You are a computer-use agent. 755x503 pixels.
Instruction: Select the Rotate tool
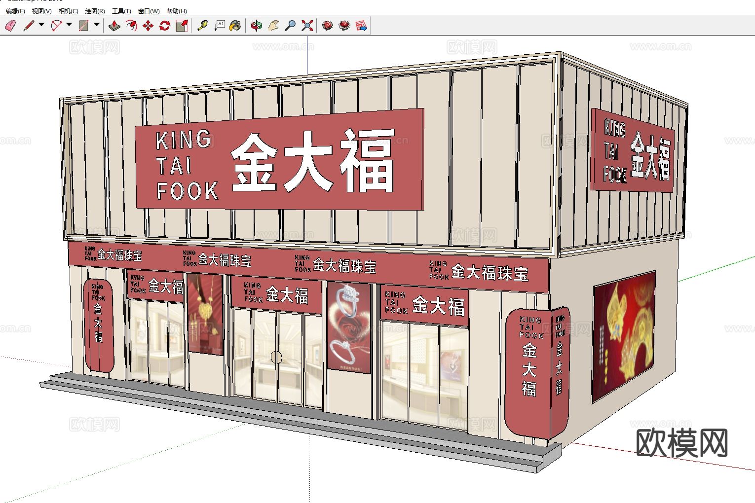click(x=165, y=25)
